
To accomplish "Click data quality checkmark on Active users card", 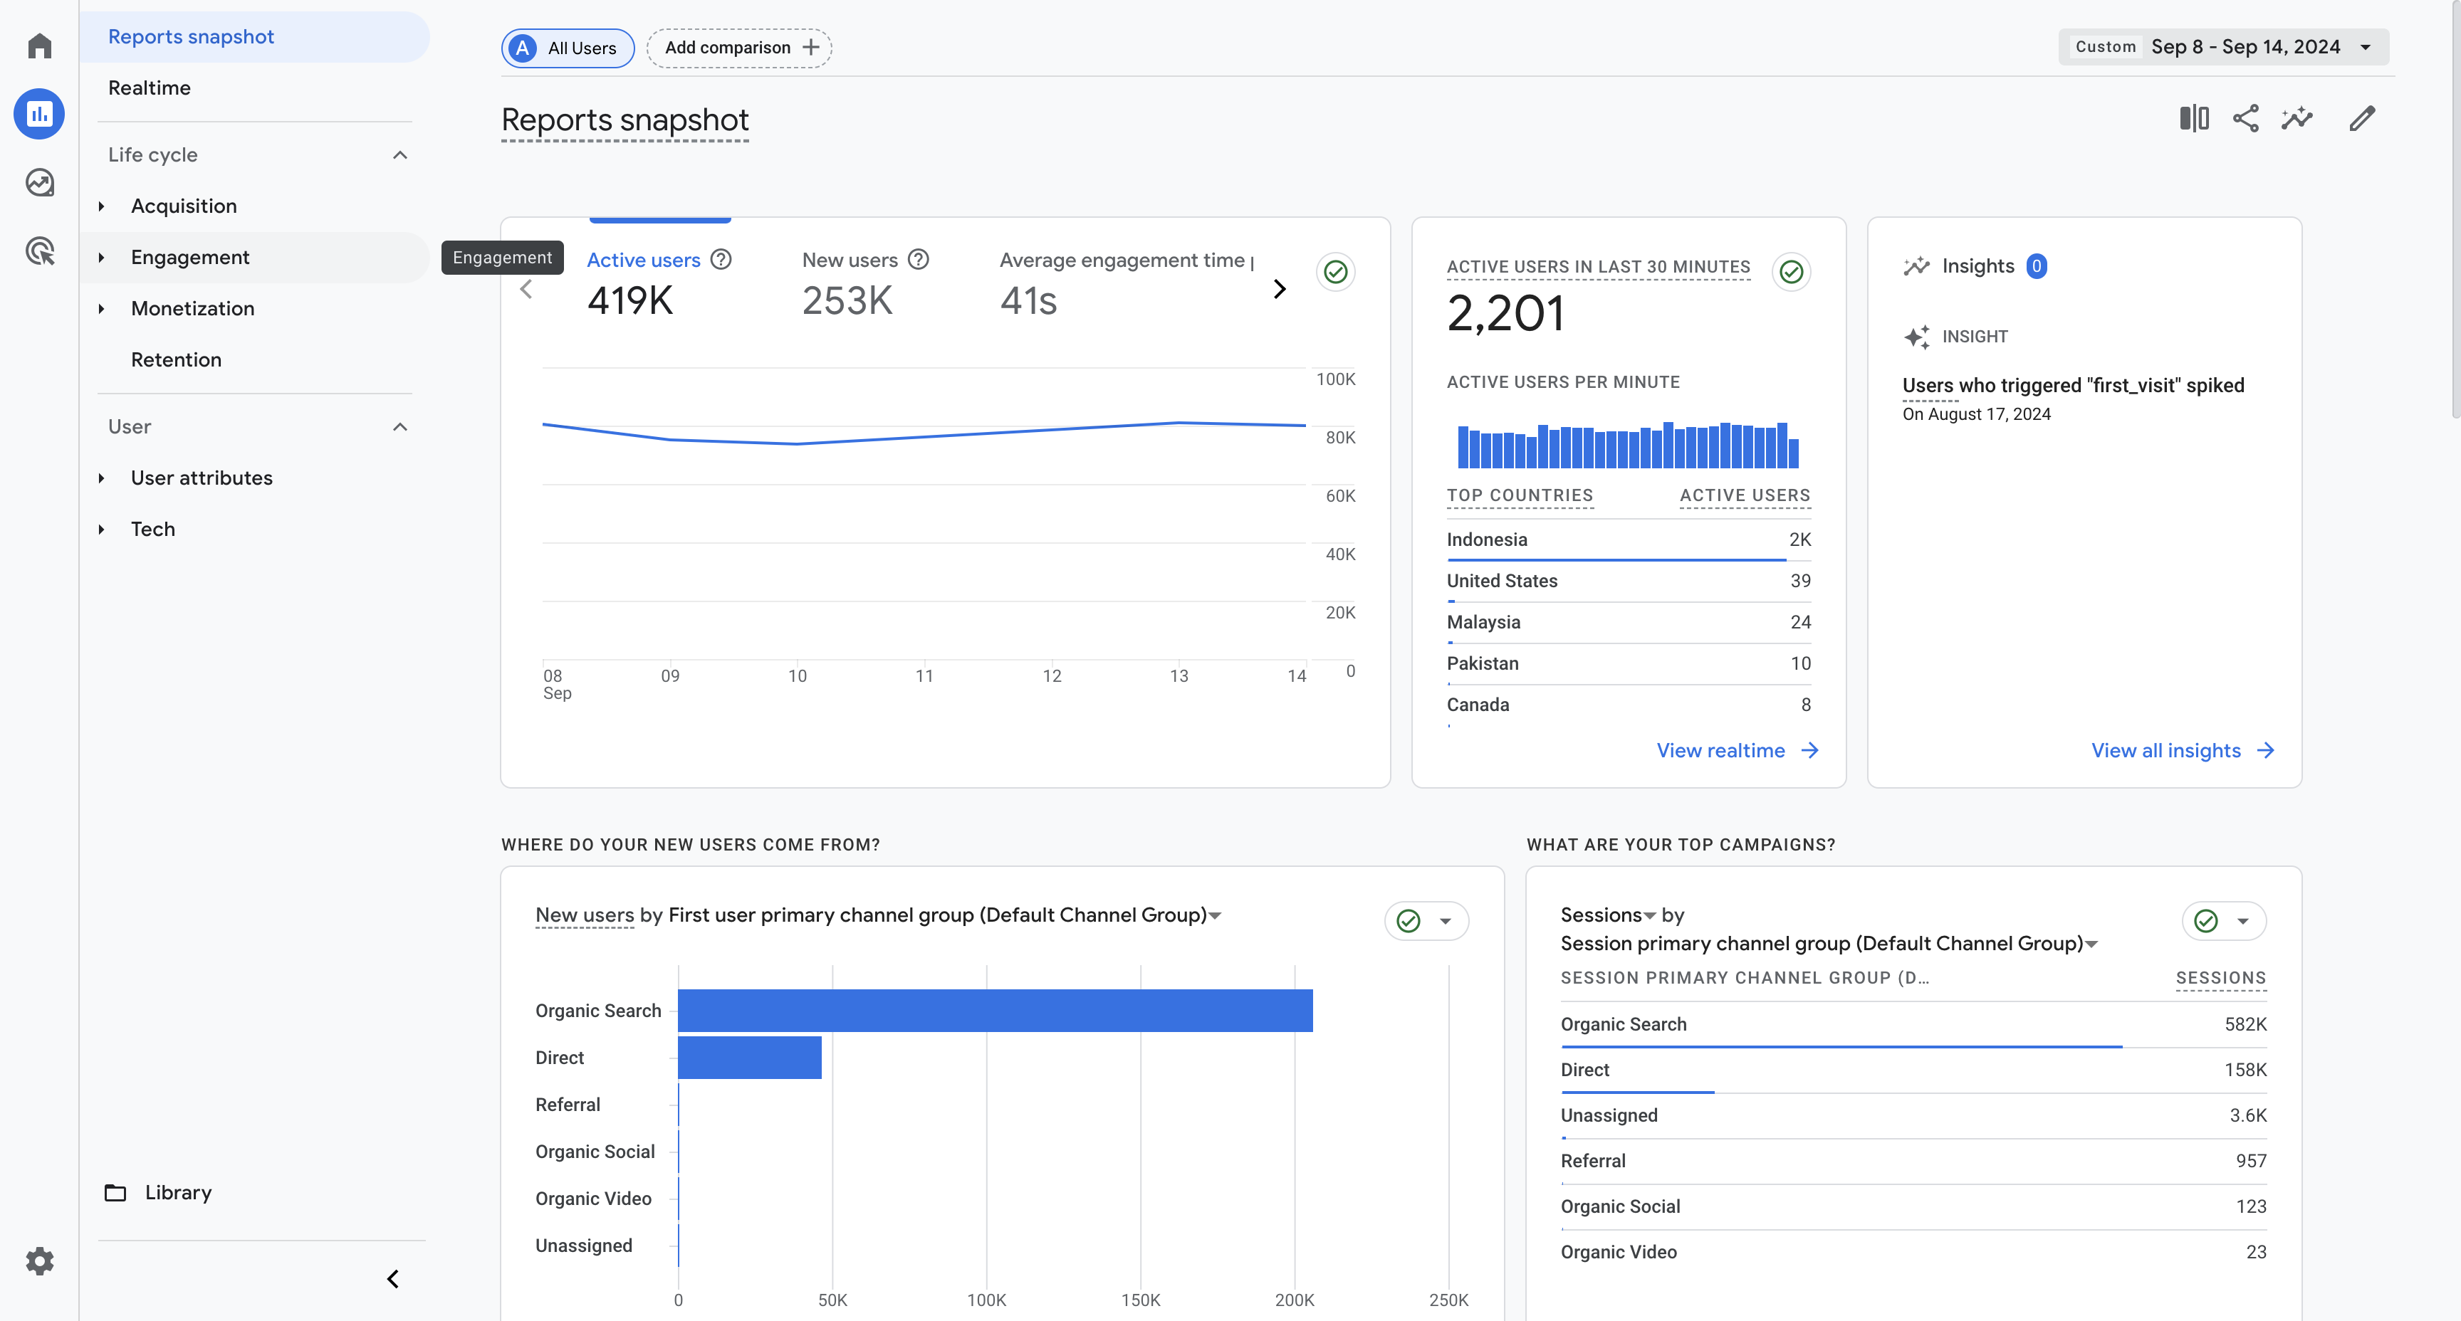I will pyautogui.click(x=1336, y=272).
